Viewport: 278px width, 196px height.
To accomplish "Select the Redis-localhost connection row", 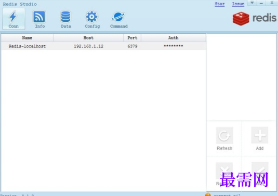I will (103, 46).
